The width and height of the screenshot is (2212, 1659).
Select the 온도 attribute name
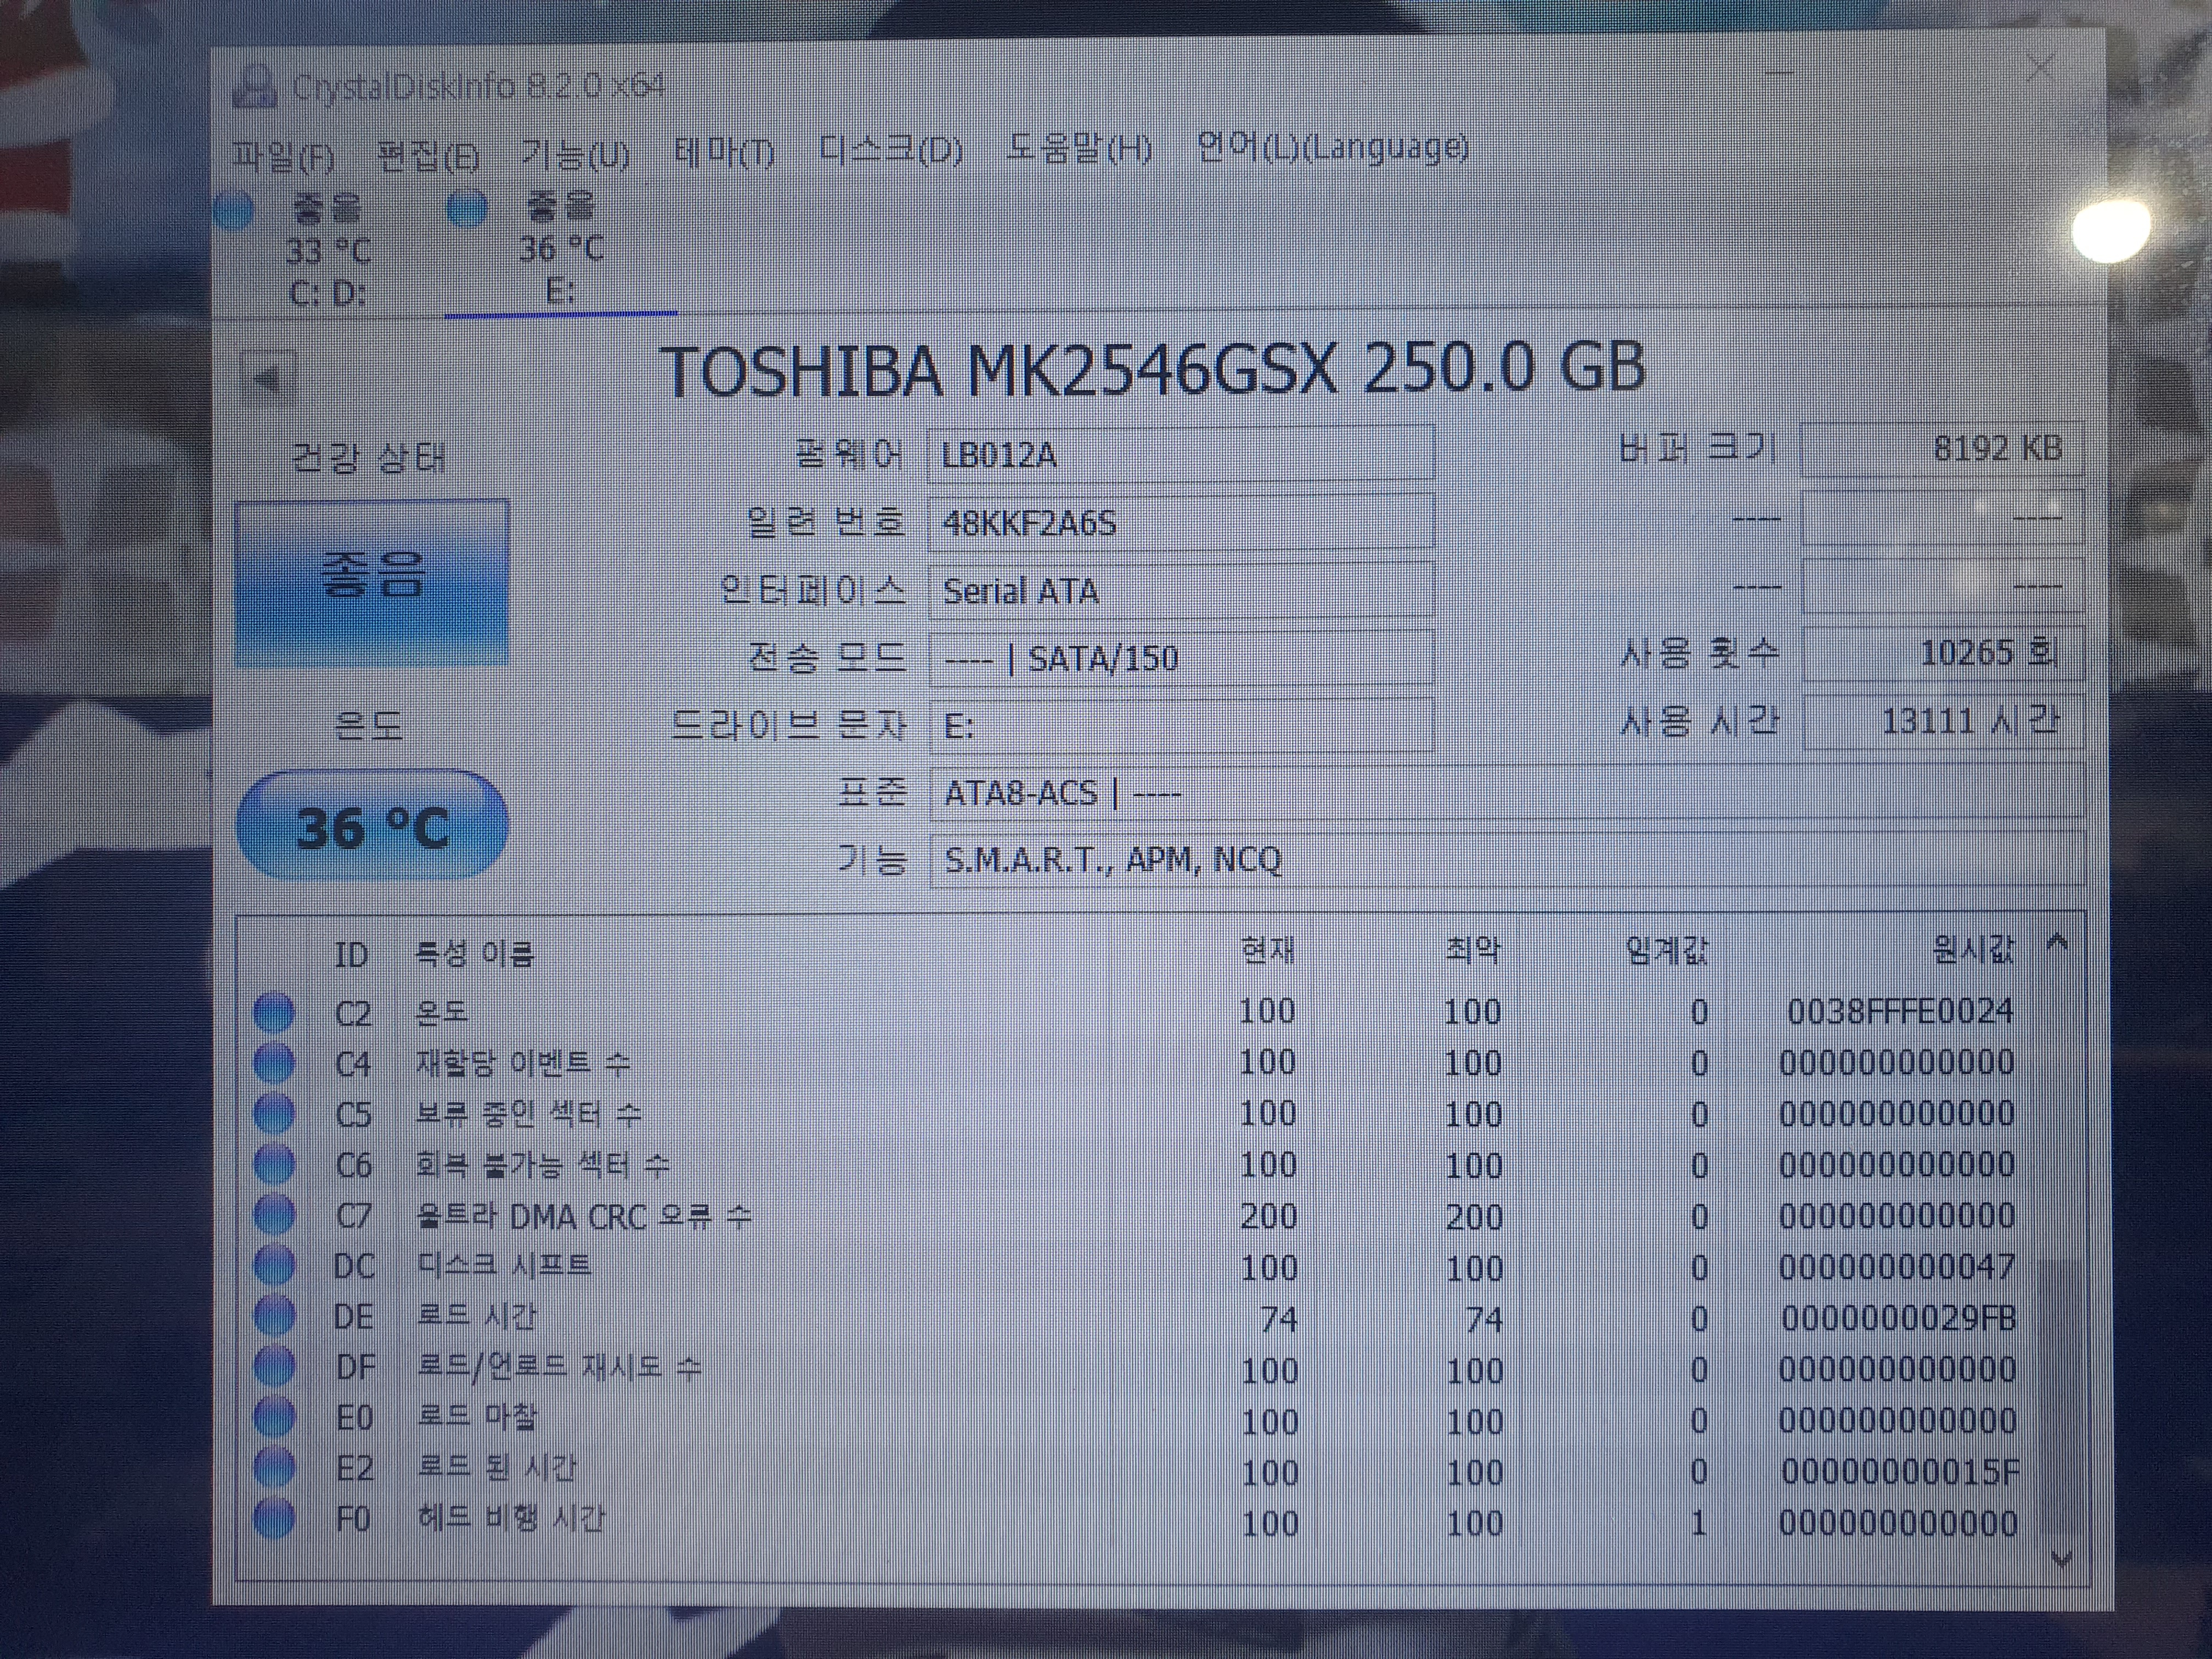(441, 1012)
